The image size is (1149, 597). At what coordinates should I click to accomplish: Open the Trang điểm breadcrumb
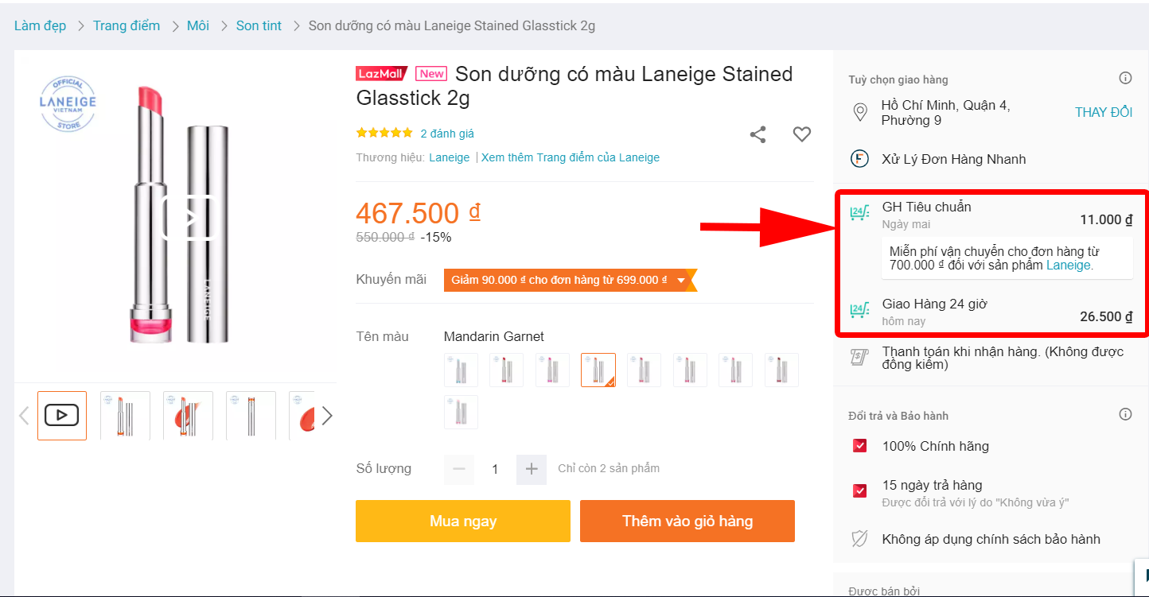click(126, 25)
